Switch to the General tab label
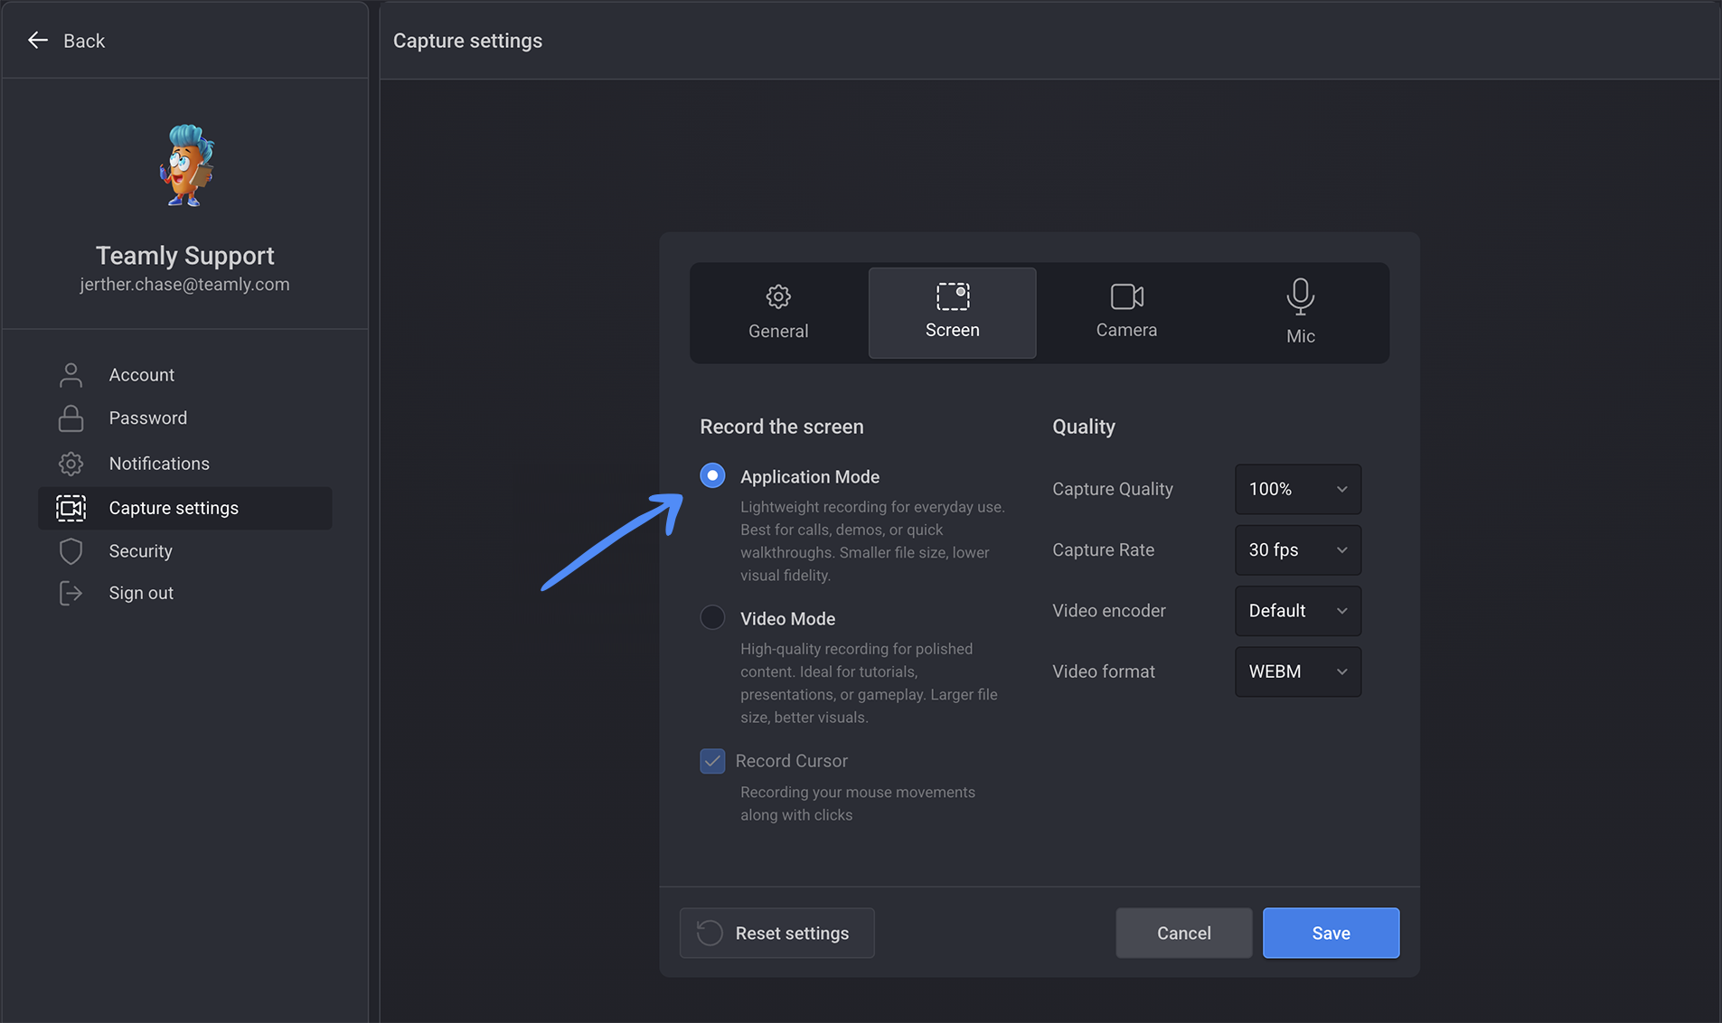The height and width of the screenshot is (1023, 1722). (x=778, y=331)
